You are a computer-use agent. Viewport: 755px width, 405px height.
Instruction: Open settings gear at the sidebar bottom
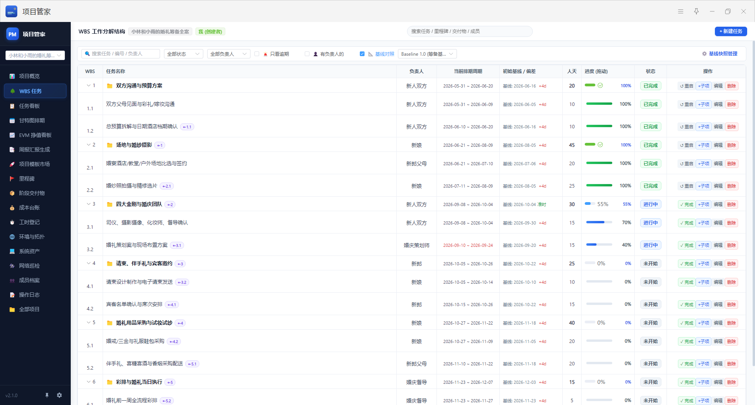coord(59,395)
